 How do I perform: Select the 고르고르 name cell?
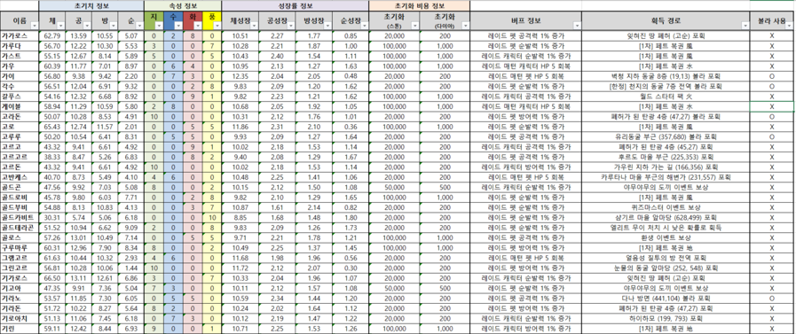point(20,157)
